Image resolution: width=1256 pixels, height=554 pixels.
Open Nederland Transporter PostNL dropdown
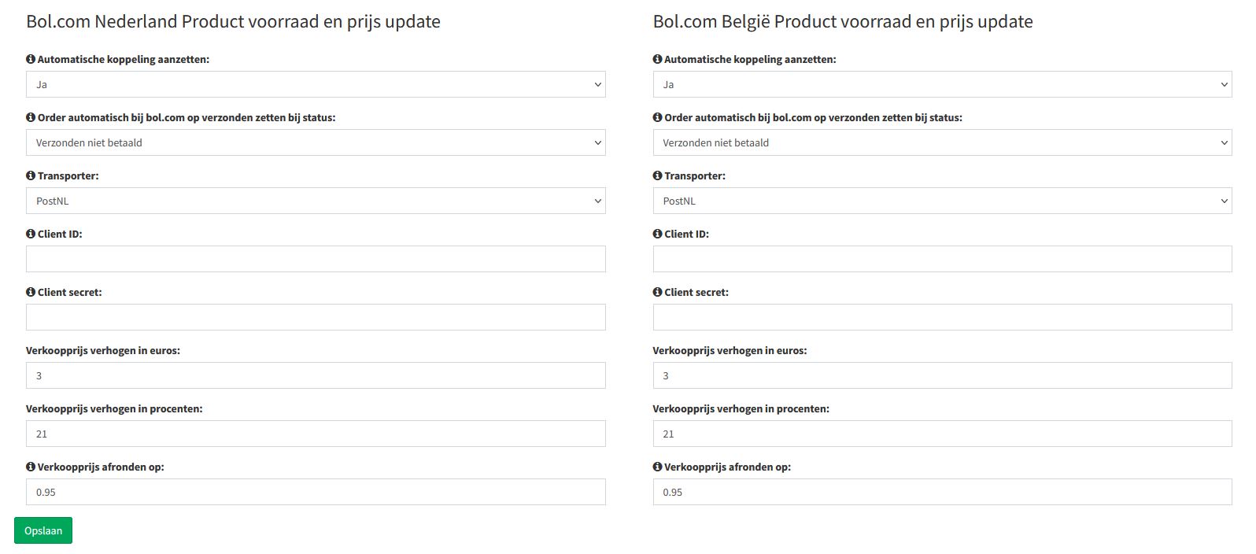(315, 201)
